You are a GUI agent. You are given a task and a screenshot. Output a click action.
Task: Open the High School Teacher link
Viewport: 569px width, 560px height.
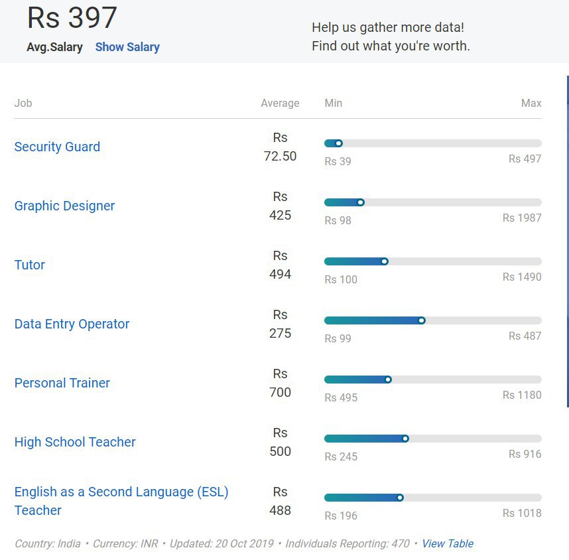[75, 442]
